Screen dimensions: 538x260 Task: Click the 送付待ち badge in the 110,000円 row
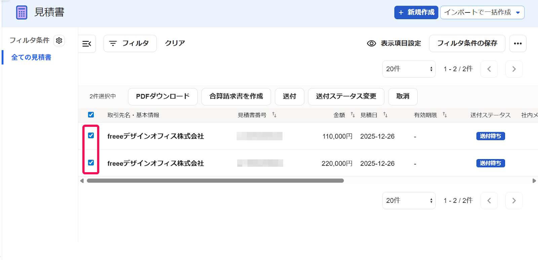coord(491,136)
